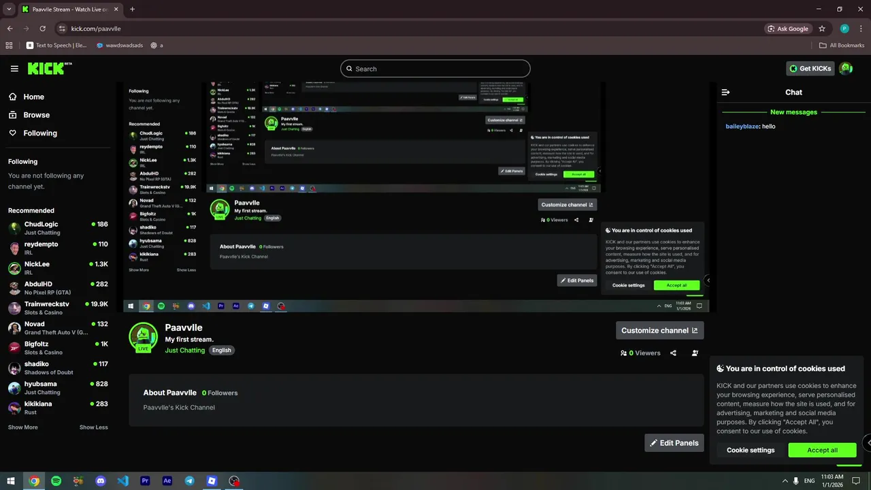Open kikikiana recommended channel
This screenshot has width=871, height=490.
tap(58, 408)
